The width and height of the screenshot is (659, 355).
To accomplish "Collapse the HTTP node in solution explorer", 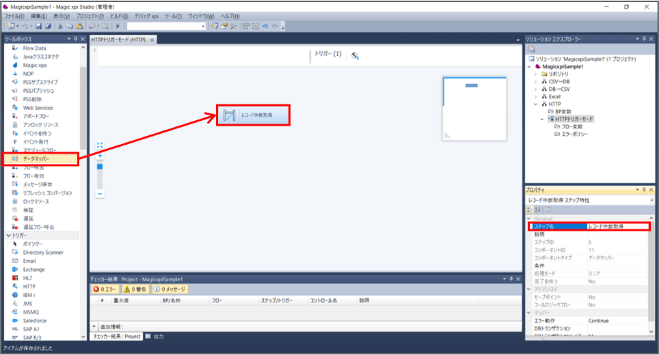I will tap(536, 104).
